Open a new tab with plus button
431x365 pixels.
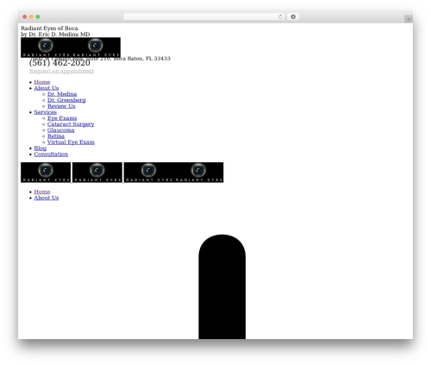[x=409, y=19]
